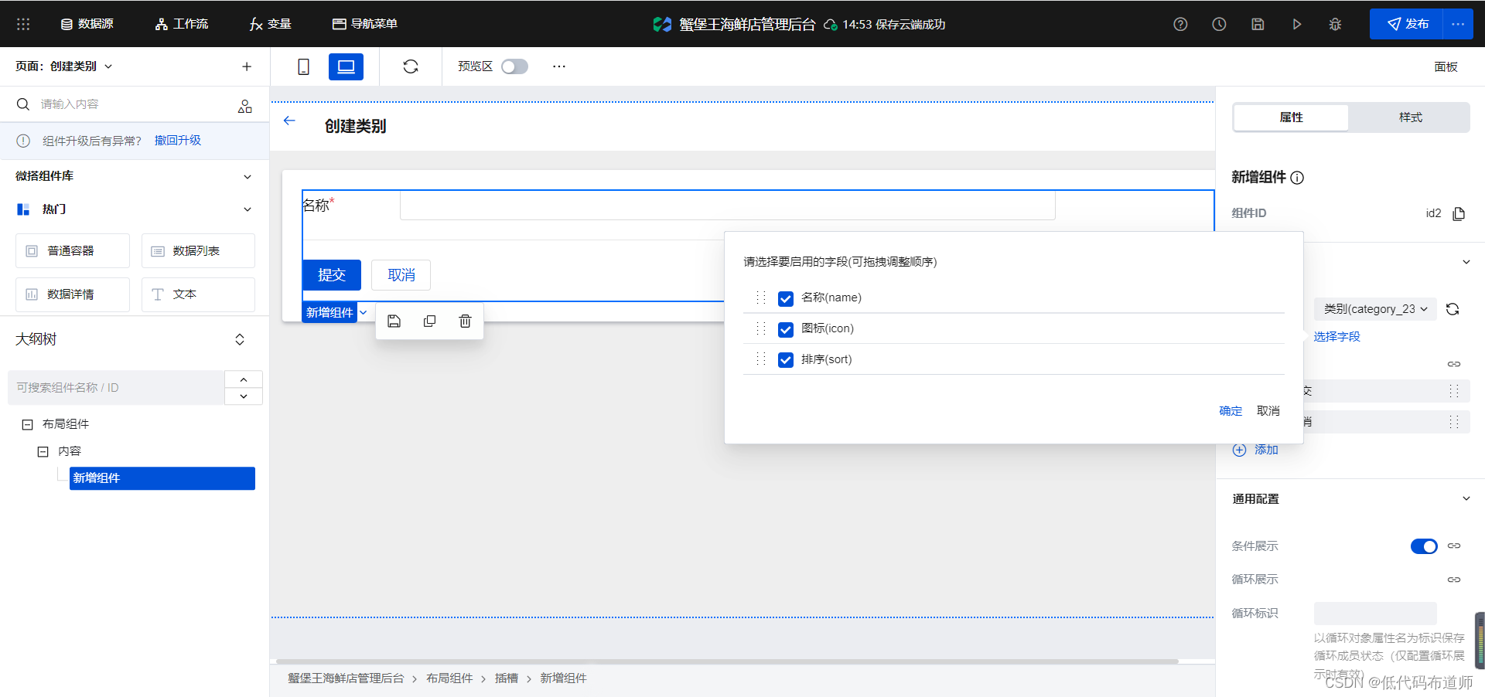Open the apps grid menu icon
The height and width of the screenshot is (697, 1485).
(x=23, y=24)
